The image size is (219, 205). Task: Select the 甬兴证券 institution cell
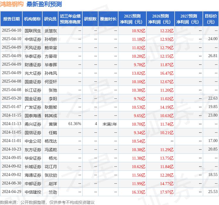33,124
